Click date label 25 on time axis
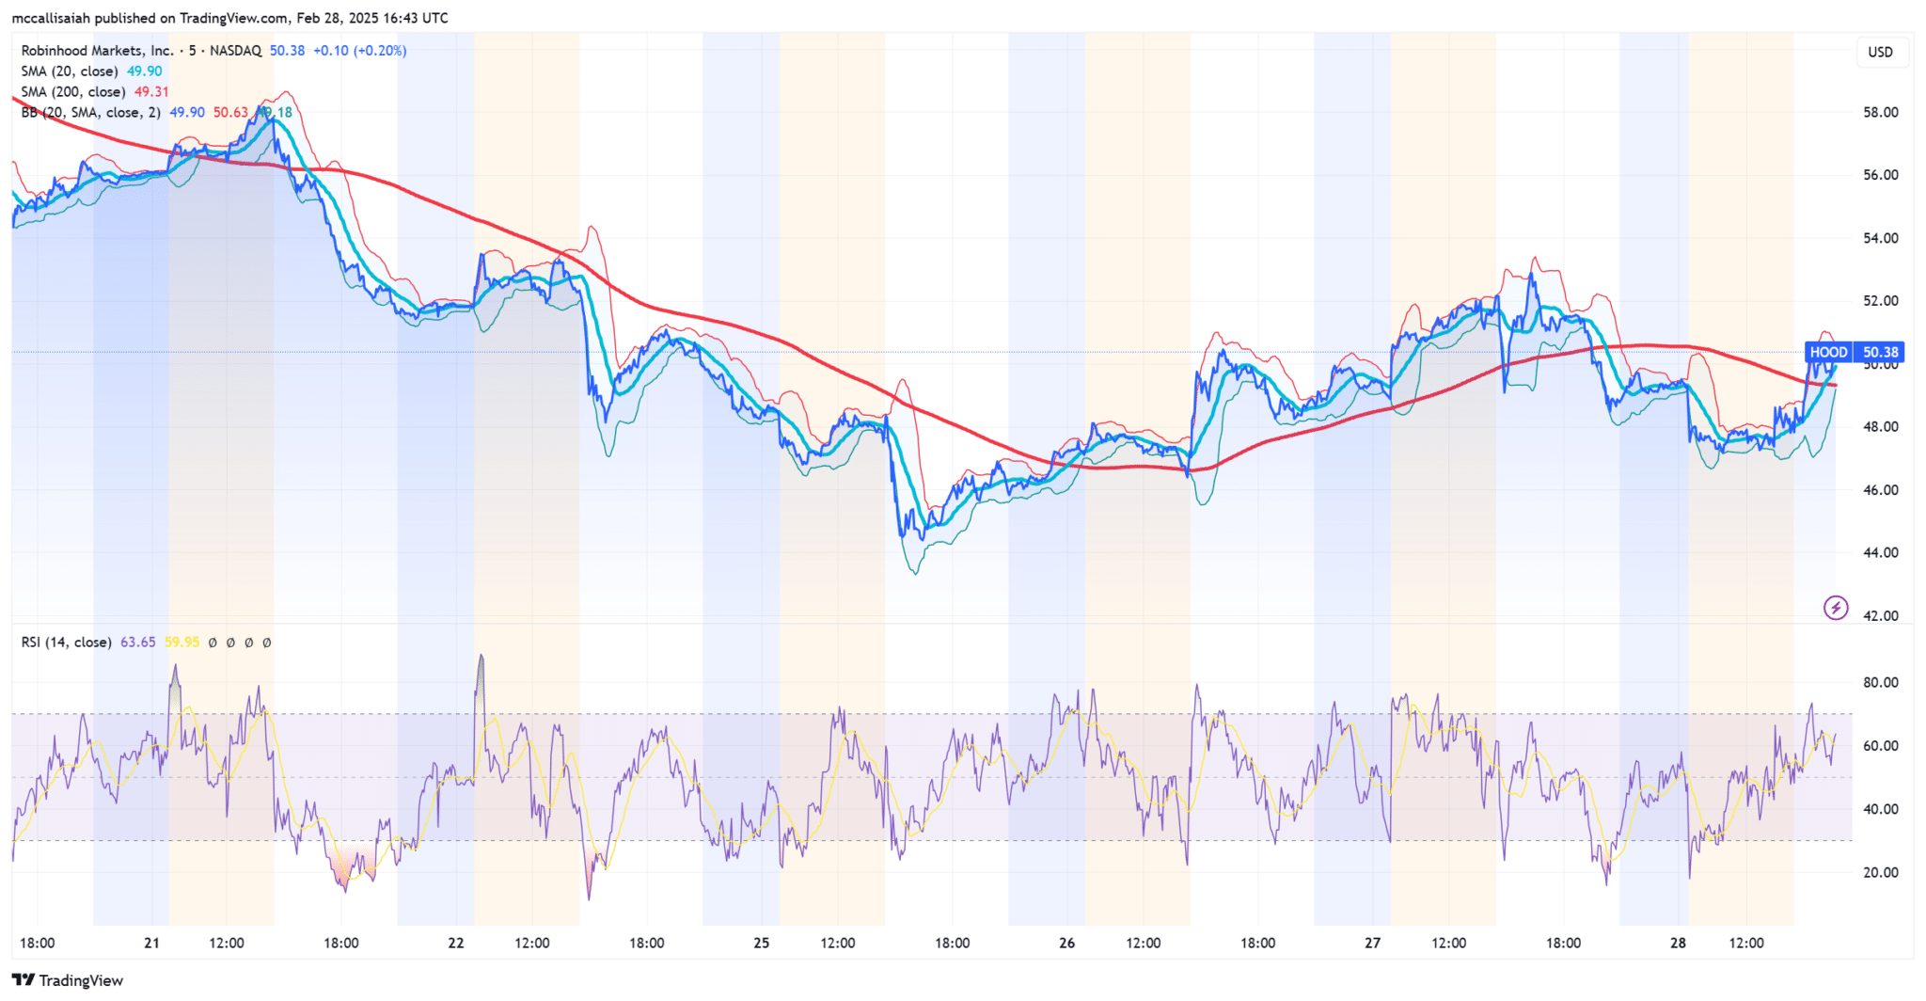This screenshot has height=1001, width=1926. (762, 944)
